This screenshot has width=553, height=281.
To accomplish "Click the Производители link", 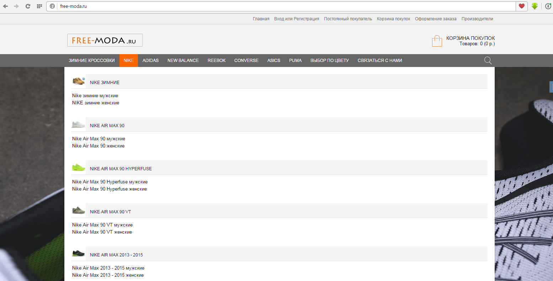I will (477, 19).
